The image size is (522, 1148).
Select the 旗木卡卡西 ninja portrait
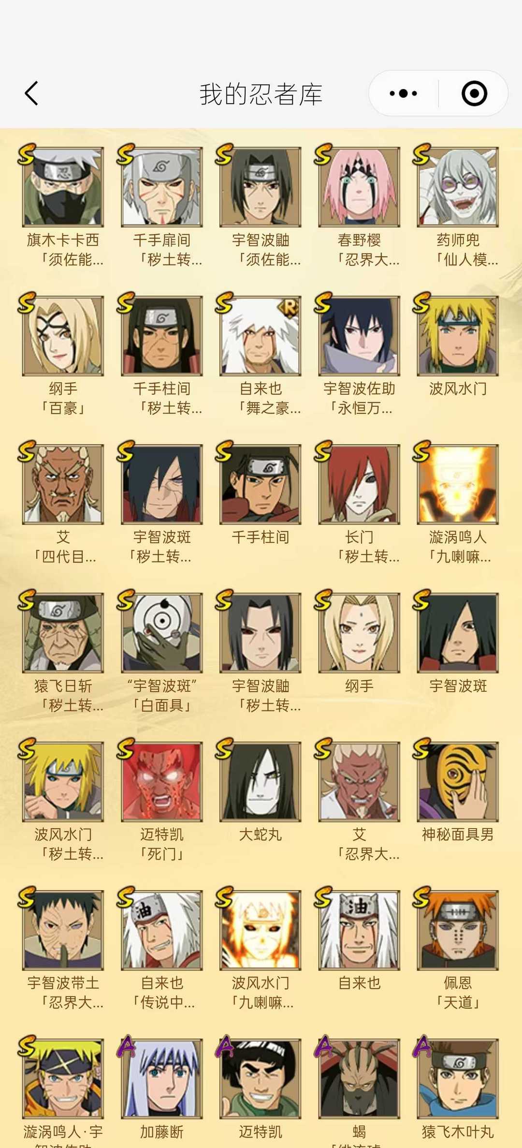click(63, 187)
